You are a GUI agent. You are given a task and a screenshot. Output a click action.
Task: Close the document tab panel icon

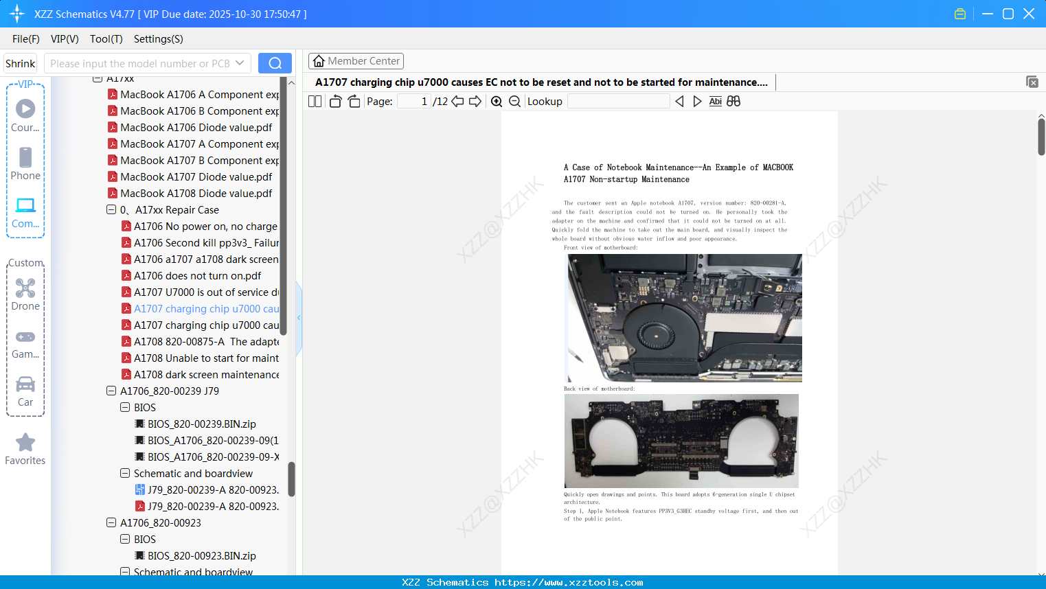tap(1032, 82)
